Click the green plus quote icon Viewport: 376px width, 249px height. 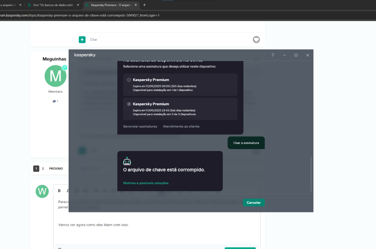[82, 40]
